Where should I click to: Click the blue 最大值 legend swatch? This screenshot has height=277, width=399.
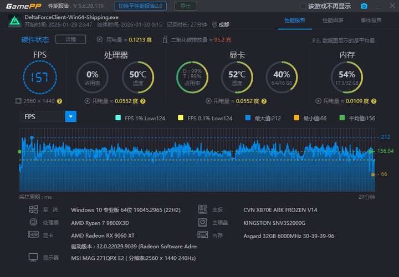248,118
